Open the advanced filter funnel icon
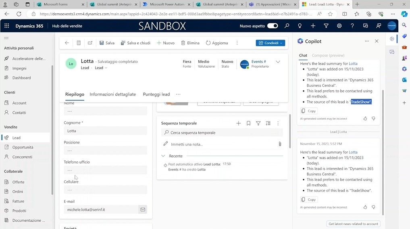This screenshot has height=229, width=410. [x=326, y=26]
